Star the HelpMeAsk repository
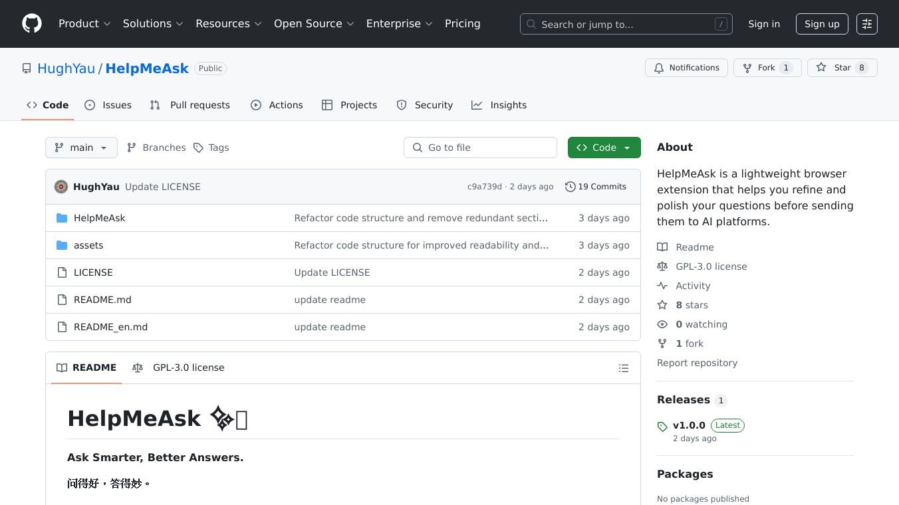This screenshot has height=505, width=899. [x=835, y=68]
